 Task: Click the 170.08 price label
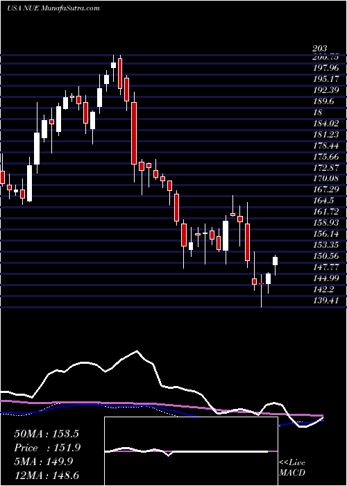(325, 178)
